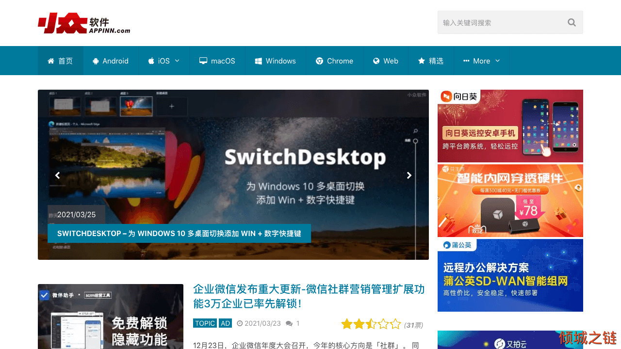
Task: Open the SwitchDesktop slide caption link
Action: tap(179, 233)
